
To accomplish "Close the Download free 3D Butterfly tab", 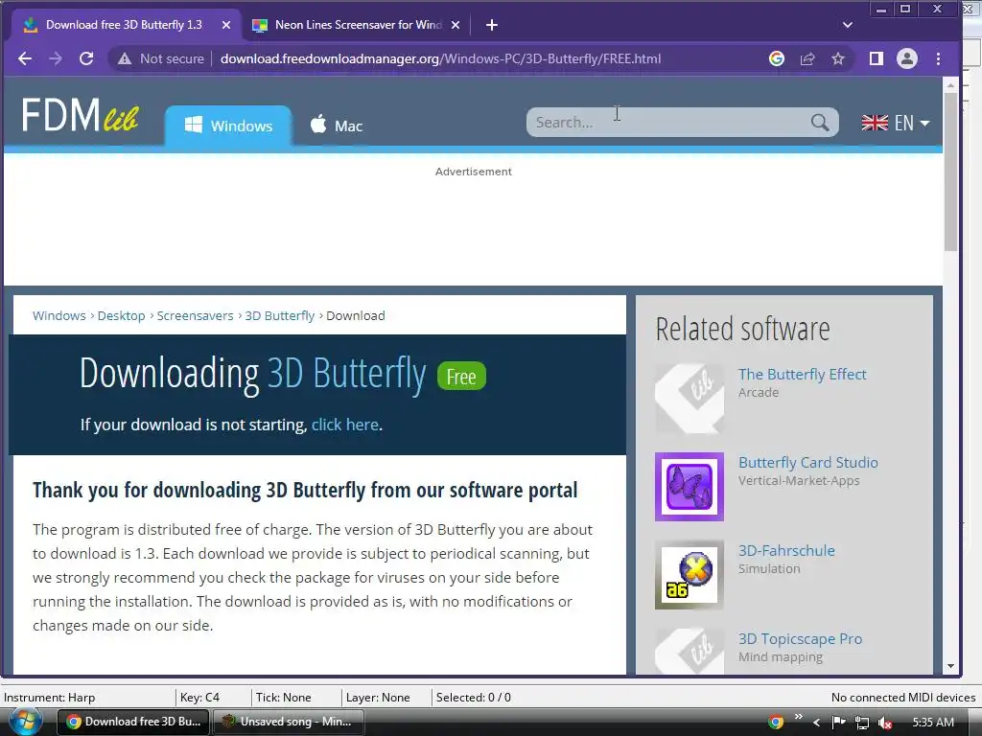I will (x=226, y=25).
